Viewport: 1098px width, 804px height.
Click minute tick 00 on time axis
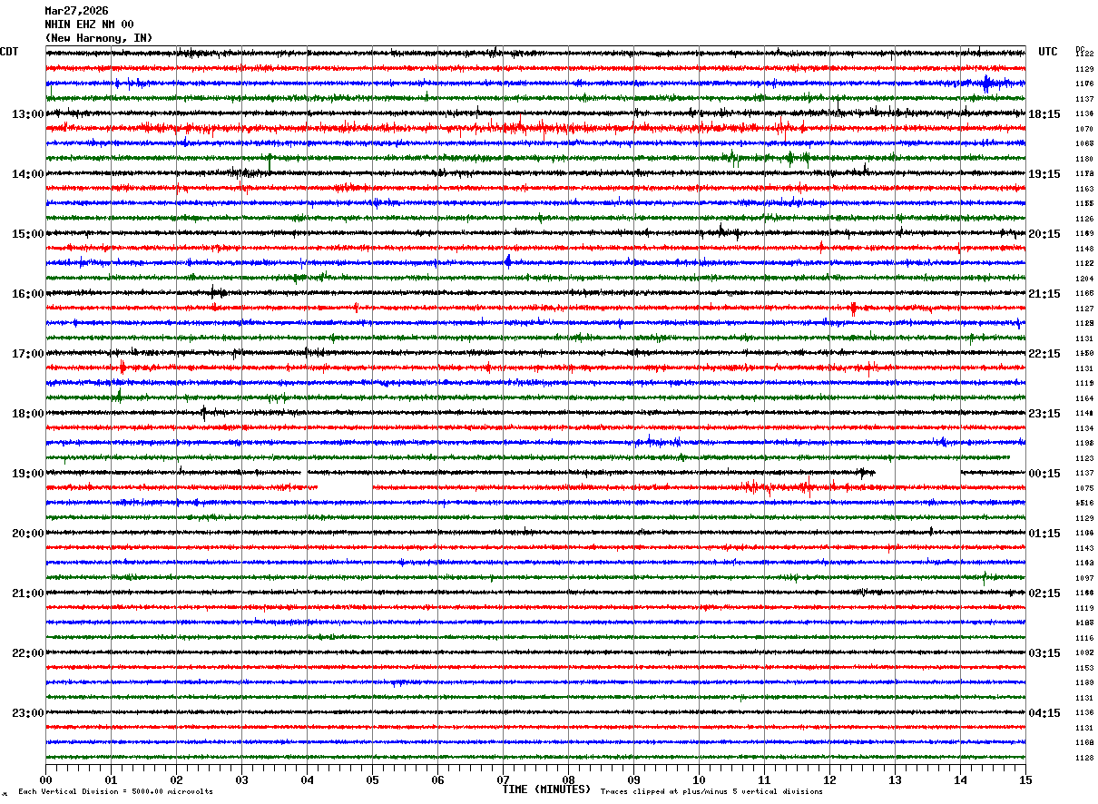tap(45, 779)
